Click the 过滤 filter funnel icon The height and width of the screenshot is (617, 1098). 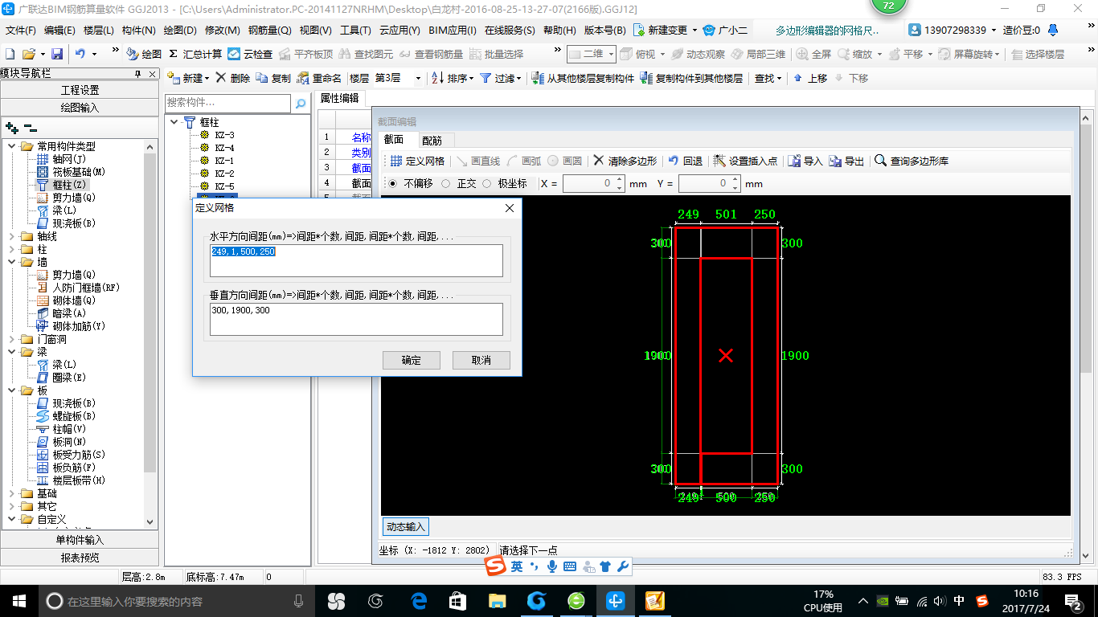pyautogui.click(x=485, y=78)
